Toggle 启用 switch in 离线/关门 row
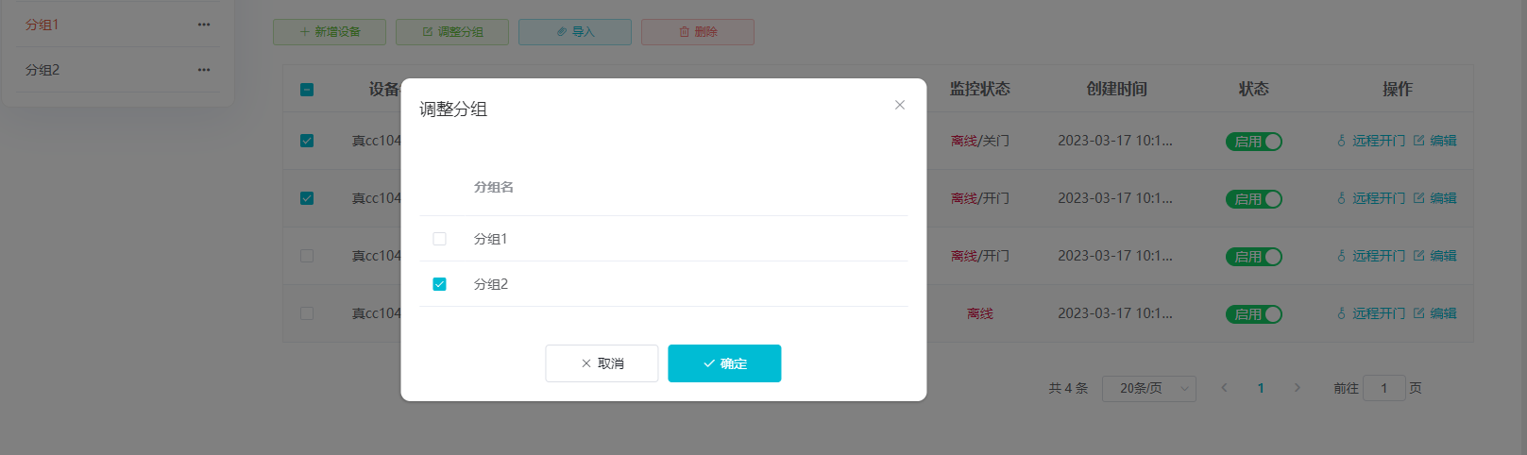The width and height of the screenshot is (1527, 455). (x=1254, y=142)
